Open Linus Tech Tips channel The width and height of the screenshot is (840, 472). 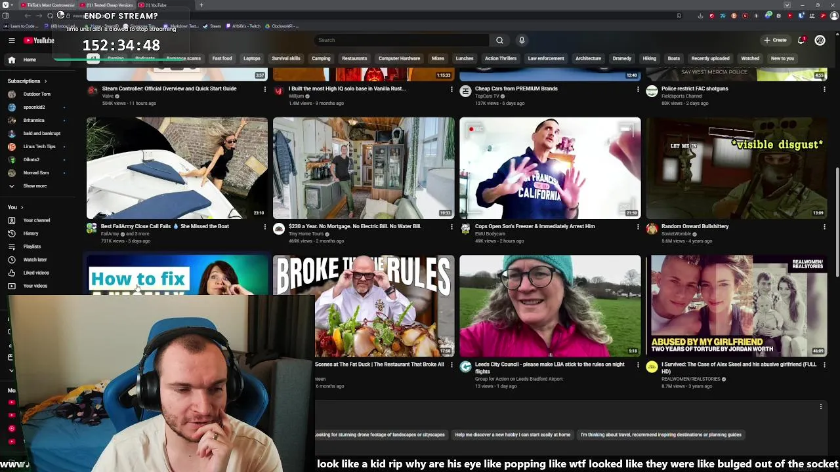[39, 146]
